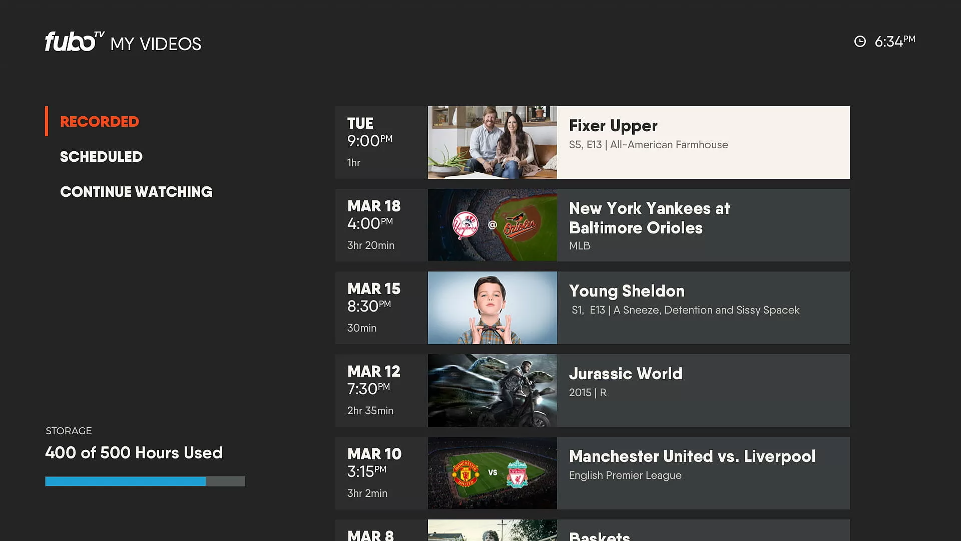Image resolution: width=961 pixels, height=541 pixels.
Task: Click the 'TUE 9:00PM' recording date
Action: pyautogui.click(x=370, y=132)
